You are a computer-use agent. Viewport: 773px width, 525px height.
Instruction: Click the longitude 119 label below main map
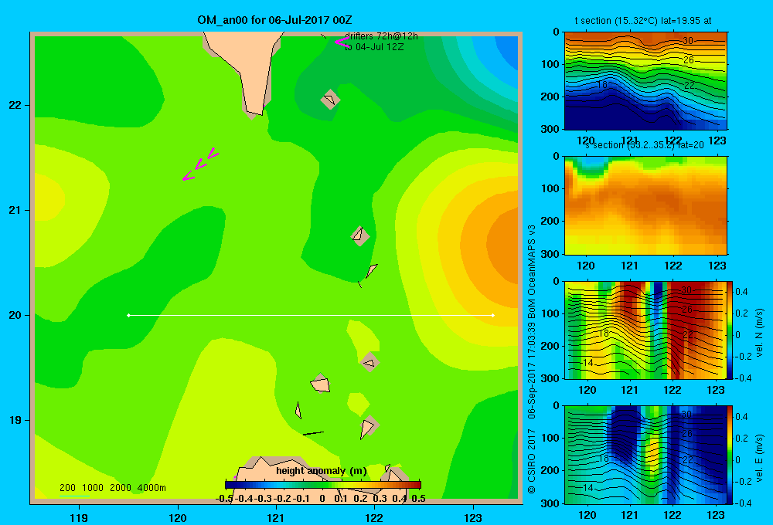(79, 517)
